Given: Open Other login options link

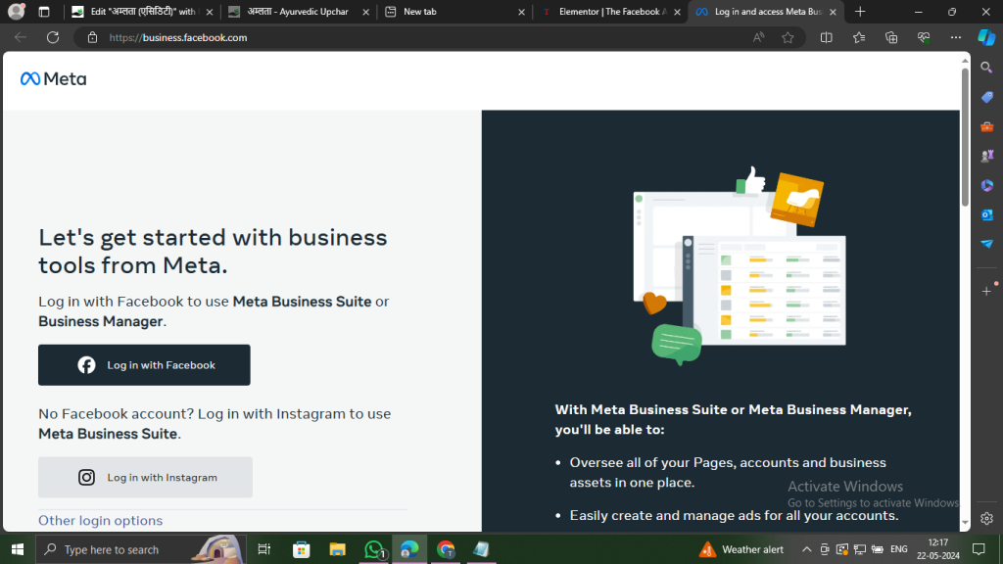Looking at the screenshot, I should (x=101, y=521).
